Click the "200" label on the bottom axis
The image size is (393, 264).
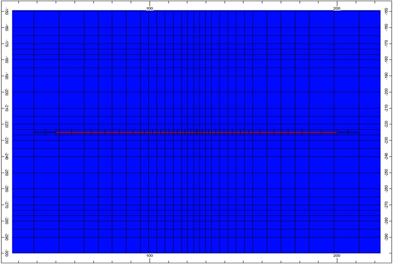pyautogui.click(x=337, y=256)
